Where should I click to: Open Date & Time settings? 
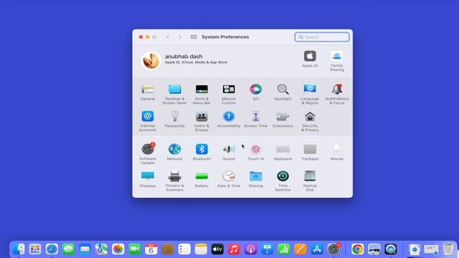point(229,179)
